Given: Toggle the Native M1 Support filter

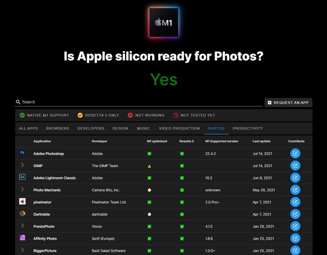Looking at the screenshot, I should tap(45, 115).
